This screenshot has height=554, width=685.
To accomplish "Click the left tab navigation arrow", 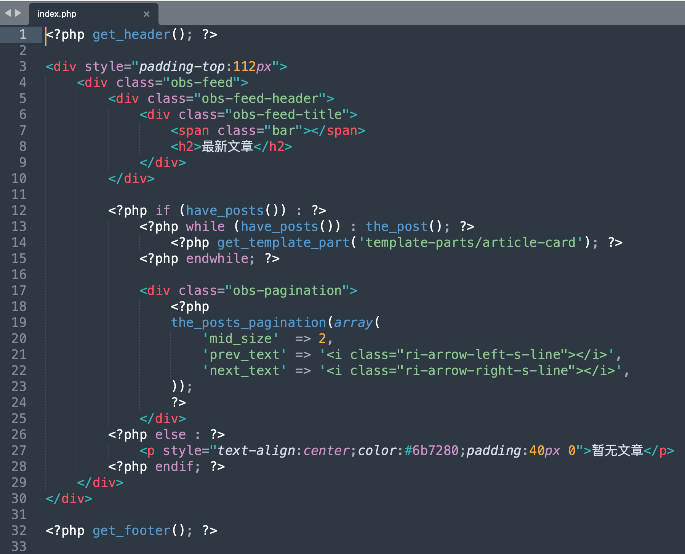I will (x=8, y=13).
